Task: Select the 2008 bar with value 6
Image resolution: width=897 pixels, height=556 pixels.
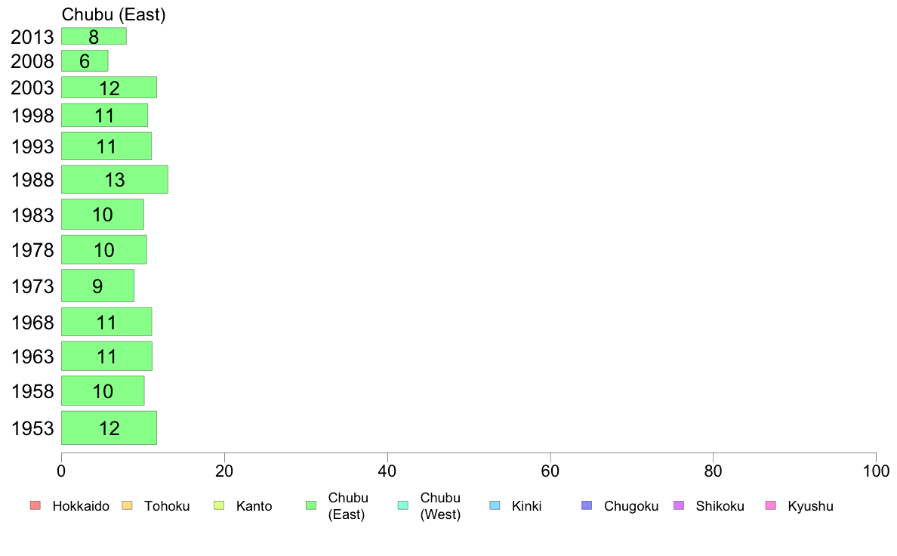Action: click(x=85, y=60)
